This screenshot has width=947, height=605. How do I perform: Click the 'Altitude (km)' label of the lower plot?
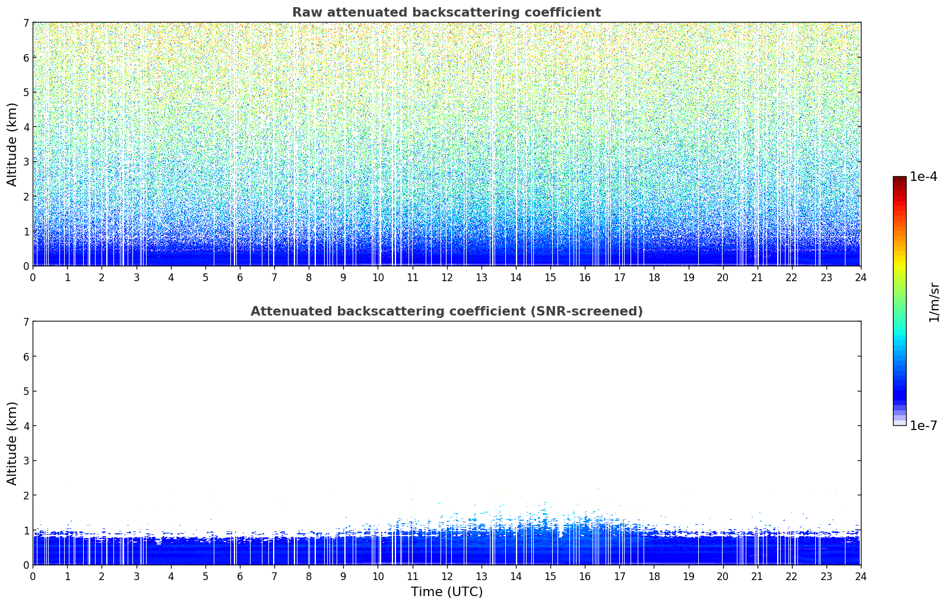pos(12,443)
